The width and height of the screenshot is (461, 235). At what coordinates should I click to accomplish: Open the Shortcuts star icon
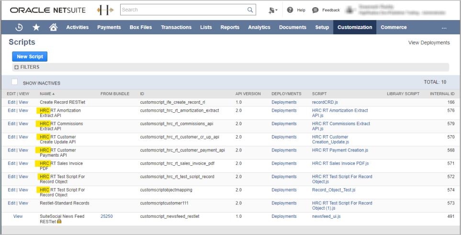pos(36,27)
